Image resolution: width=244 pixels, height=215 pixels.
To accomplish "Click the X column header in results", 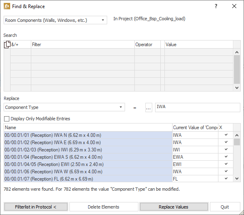I will pyautogui.click(x=226, y=128).
